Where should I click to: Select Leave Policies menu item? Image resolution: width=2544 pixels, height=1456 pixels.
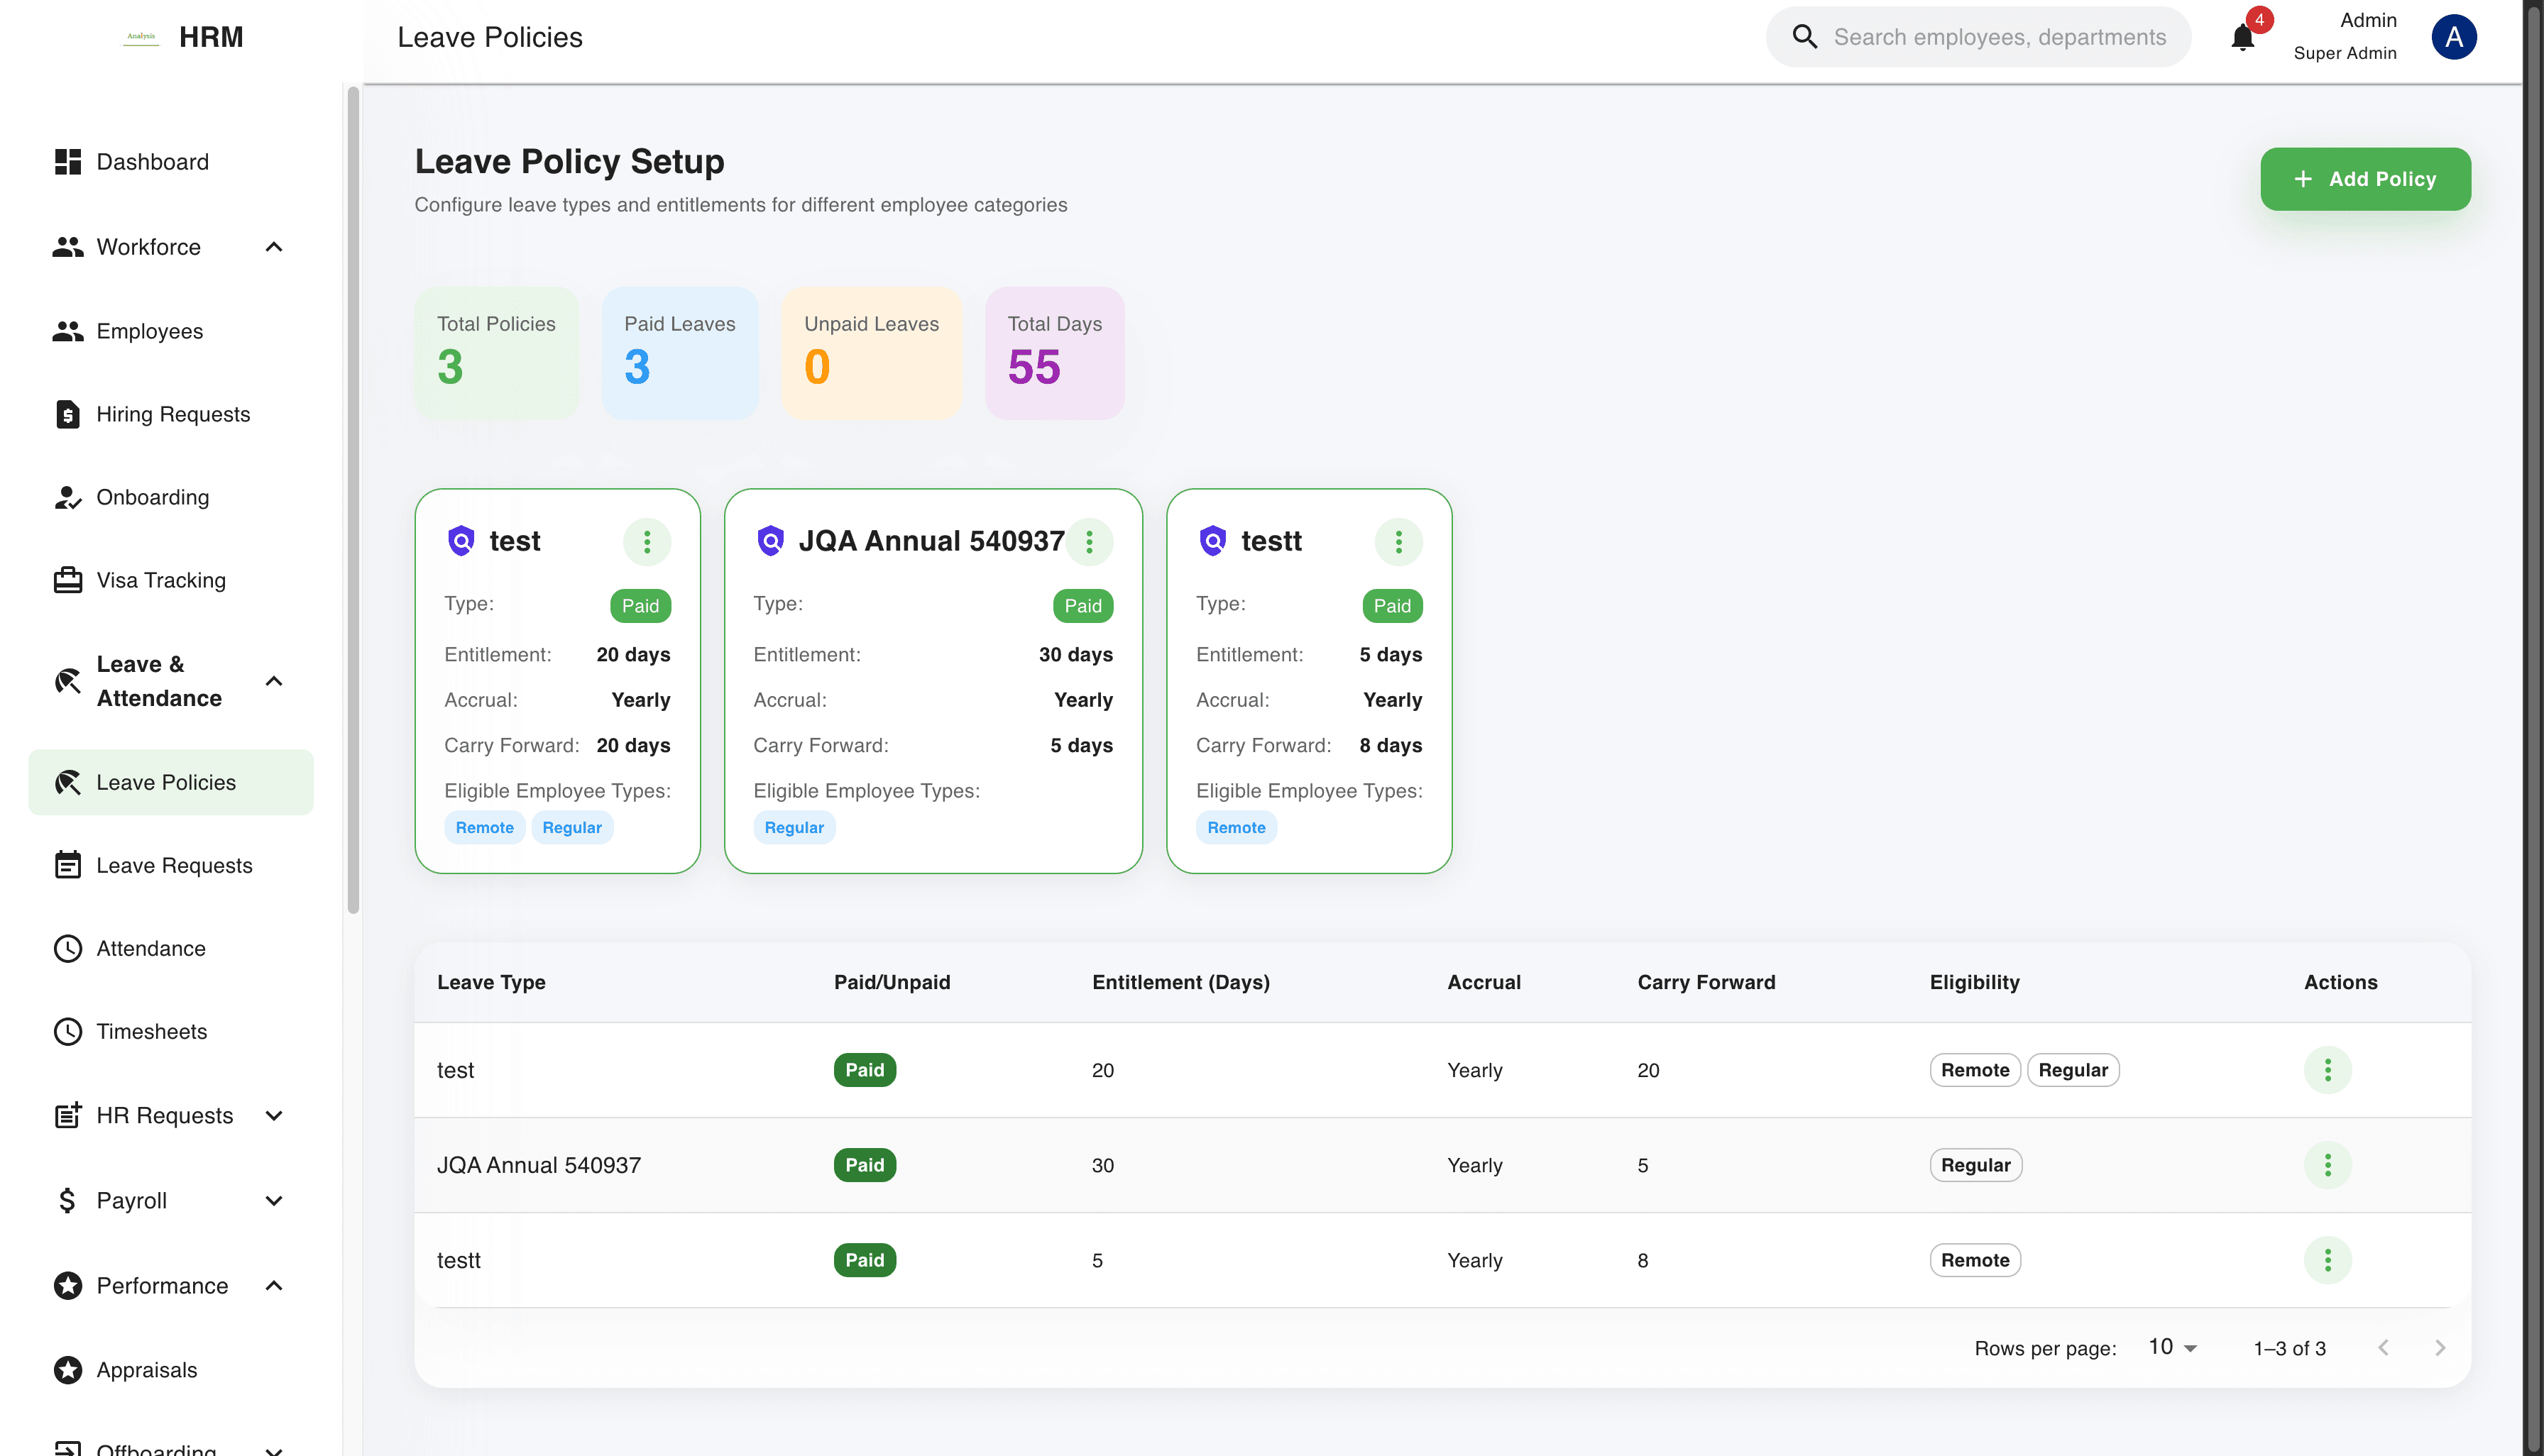171,782
